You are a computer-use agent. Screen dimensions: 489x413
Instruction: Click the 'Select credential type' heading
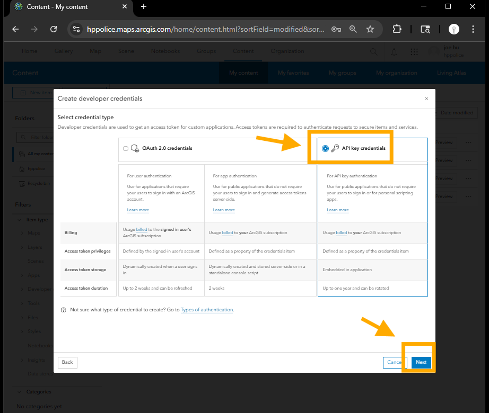click(85, 118)
